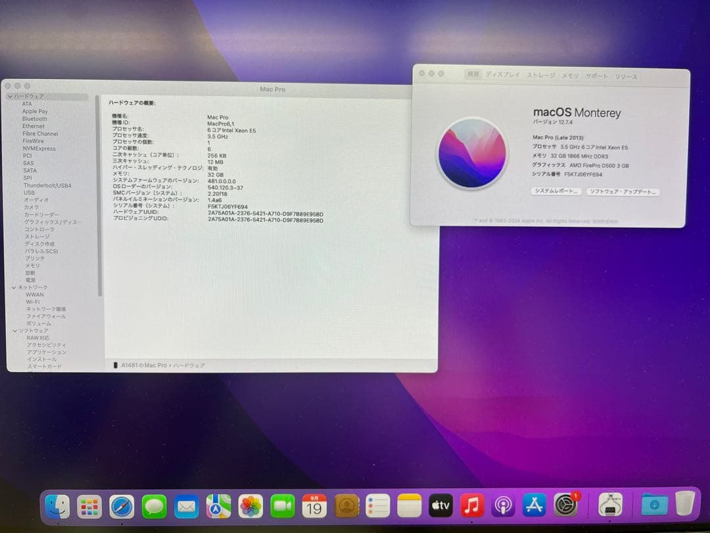Switch to the ディスプレイ tab

click(x=503, y=76)
